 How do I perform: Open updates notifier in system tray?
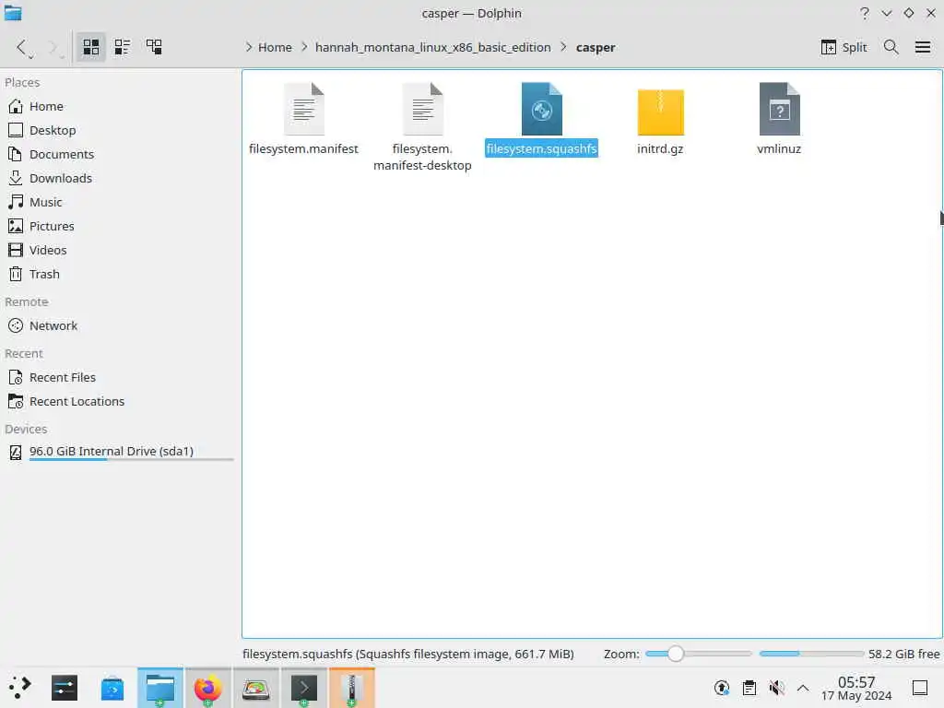(722, 688)
